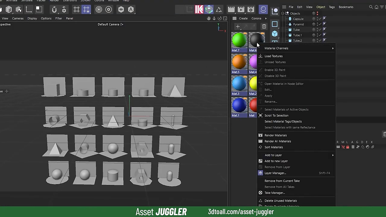The image size is (386, 217).
Task: Click home icon in object manager
Action: click(x=376, y=7)
